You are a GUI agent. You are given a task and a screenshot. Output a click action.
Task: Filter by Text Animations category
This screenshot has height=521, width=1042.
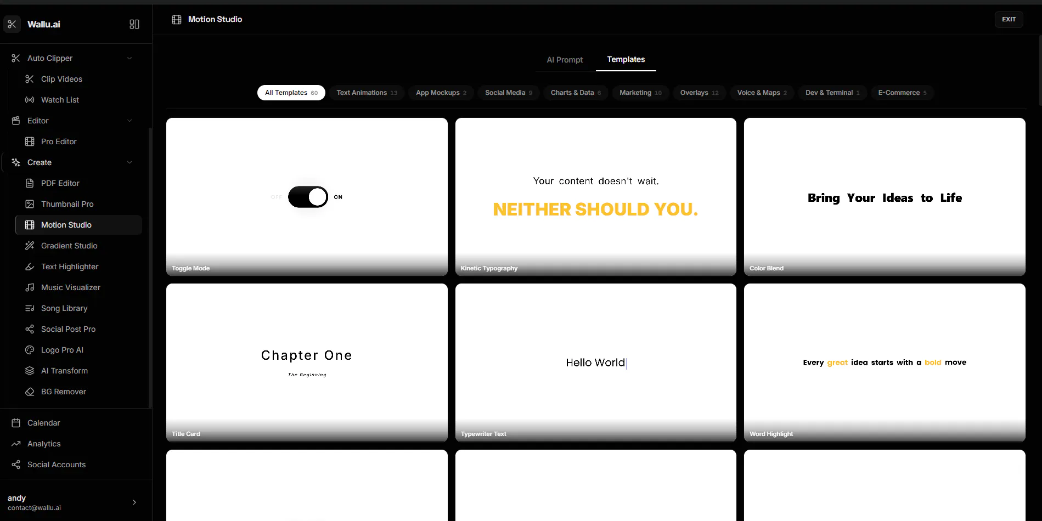coord(367,93)
